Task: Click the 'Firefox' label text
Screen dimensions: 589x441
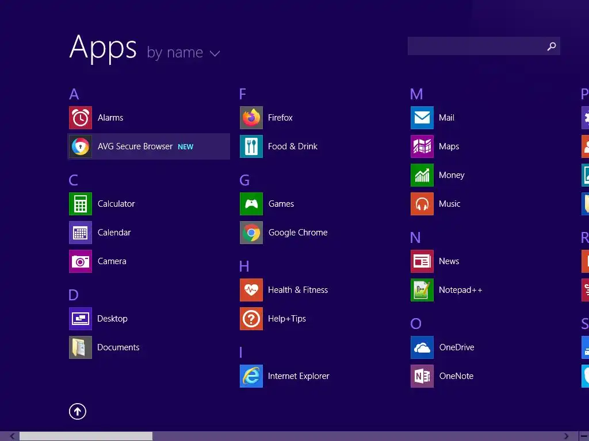Action: pyautogui.click(x=280, y=118)
